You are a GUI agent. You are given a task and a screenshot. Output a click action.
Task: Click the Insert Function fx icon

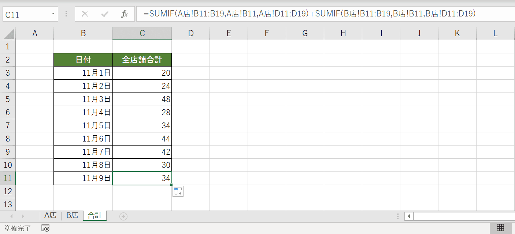[125, 14]
